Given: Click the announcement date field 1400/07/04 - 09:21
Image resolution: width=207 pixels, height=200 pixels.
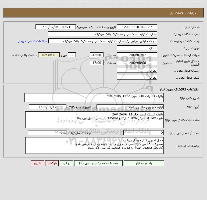Looking at the screenshot, I should point(56,27).
